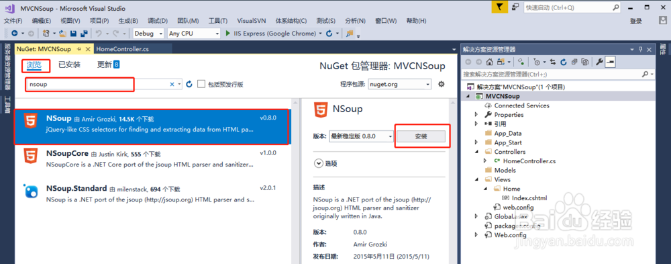Switch to HomeController.cs editor tab

122,49
